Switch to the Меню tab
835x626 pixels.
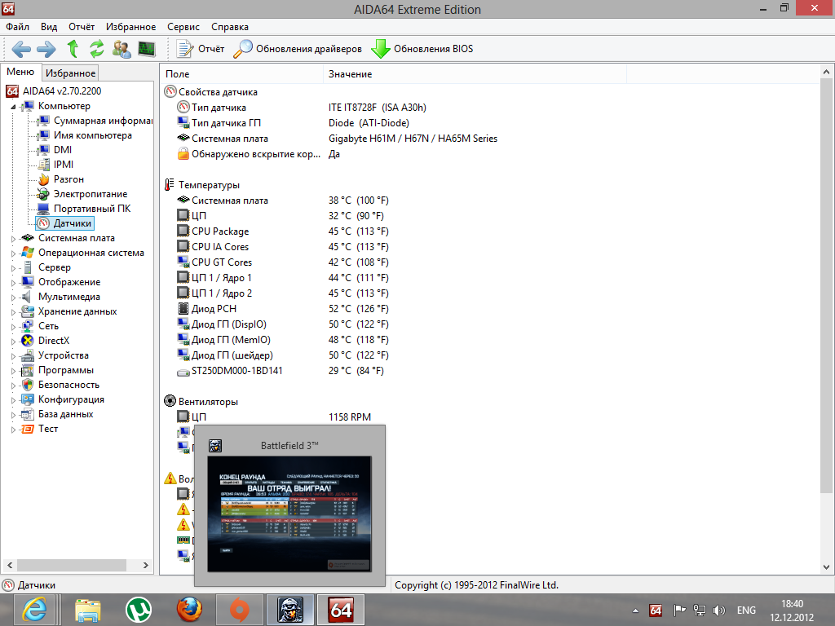[x=20, y=72]
